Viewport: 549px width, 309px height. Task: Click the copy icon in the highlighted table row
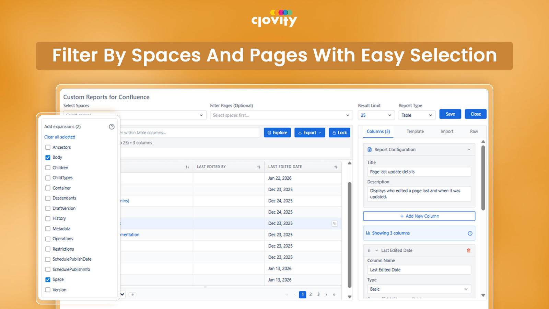coord(335,224)
